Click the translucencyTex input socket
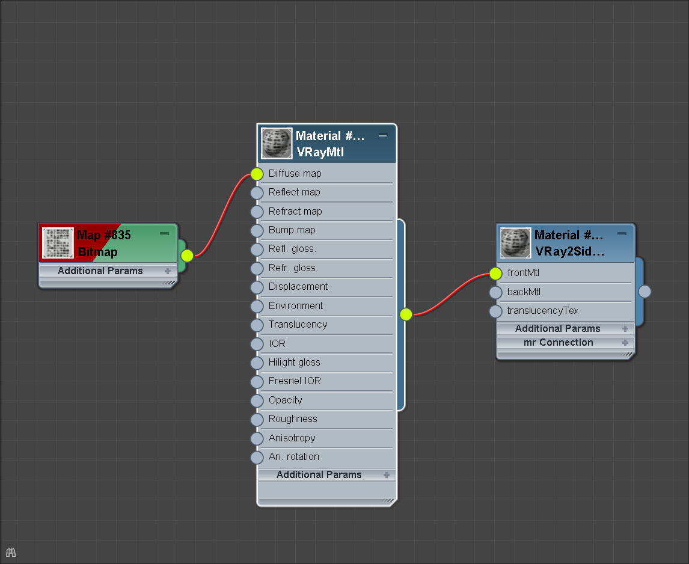Image resolution: width=689 pixels, height=564 pixels. click(x=495, y=311)
